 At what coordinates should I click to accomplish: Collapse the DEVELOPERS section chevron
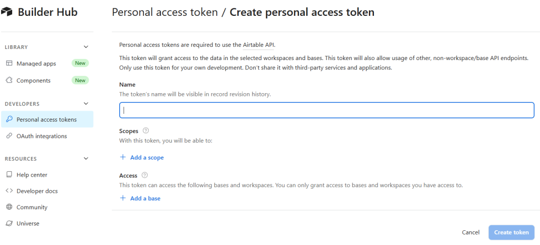click(86, 104)
